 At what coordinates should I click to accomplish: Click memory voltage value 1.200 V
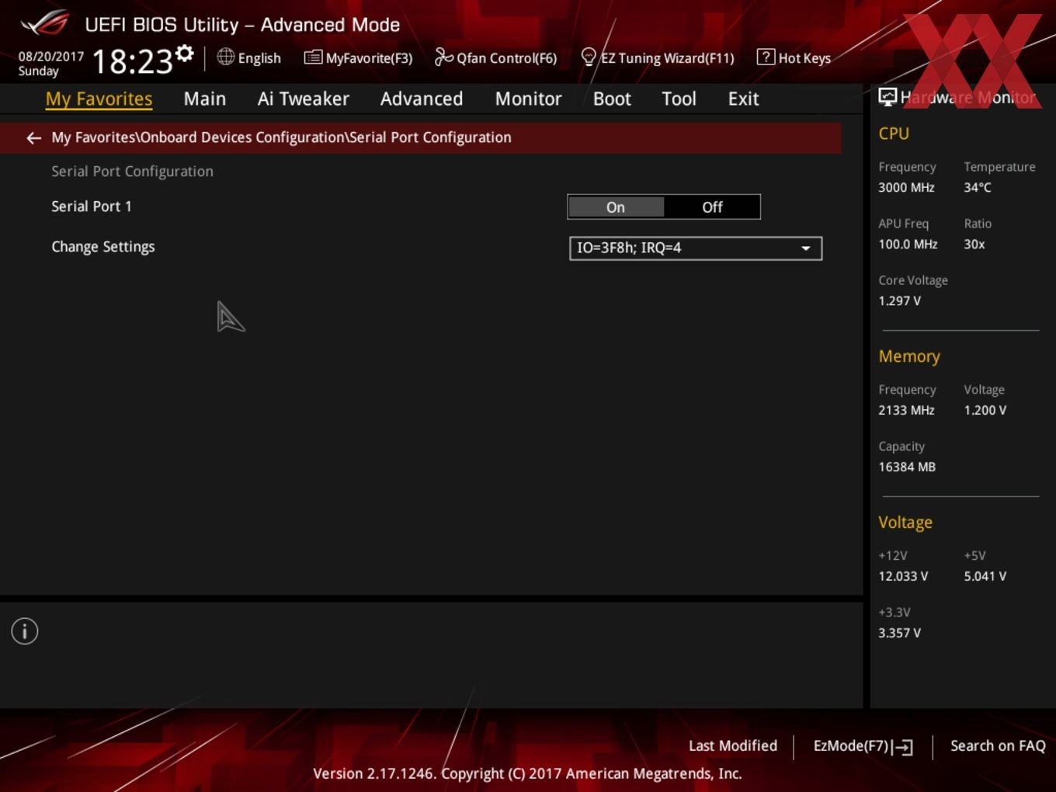point(985,411)
